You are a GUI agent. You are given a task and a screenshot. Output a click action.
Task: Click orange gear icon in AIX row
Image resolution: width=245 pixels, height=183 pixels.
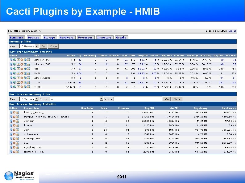point(22,69)
